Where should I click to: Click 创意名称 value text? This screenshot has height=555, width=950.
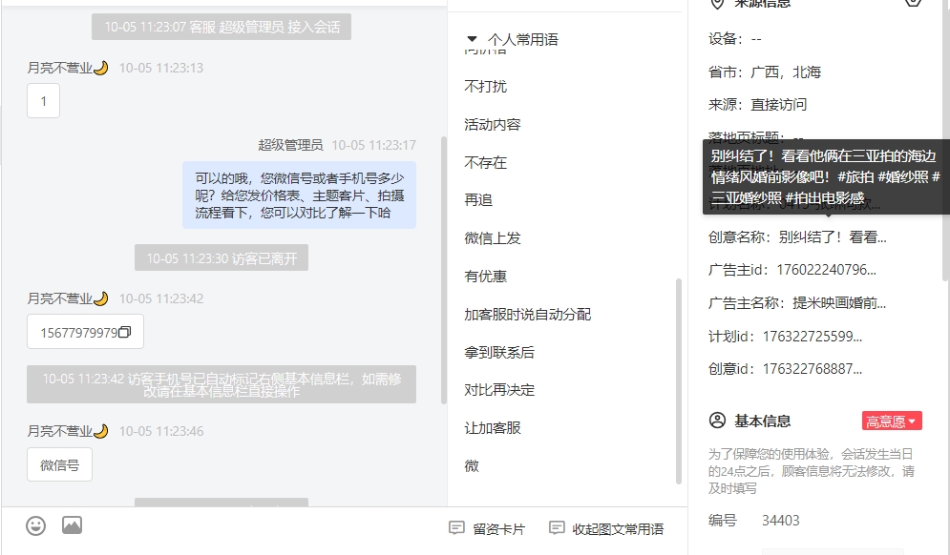pos(833,237)
